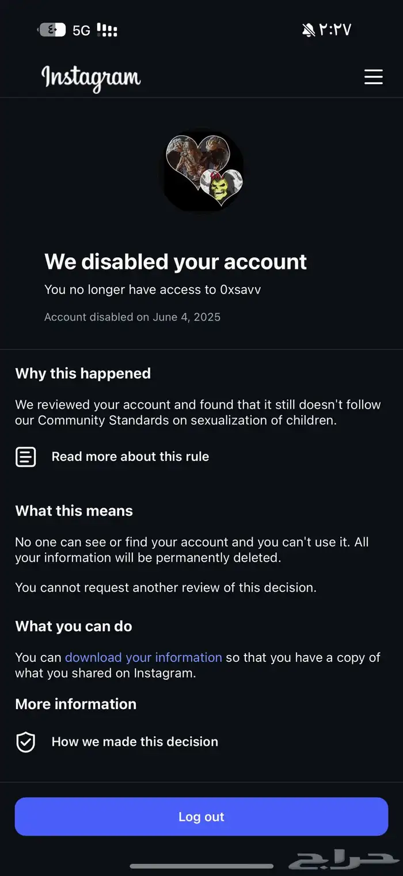Select the Why this happened heading

pos(83,374)
